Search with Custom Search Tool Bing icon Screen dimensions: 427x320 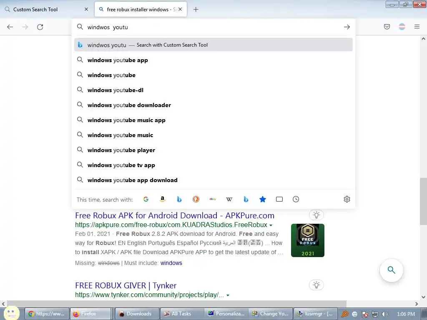[x=246, y=199]
